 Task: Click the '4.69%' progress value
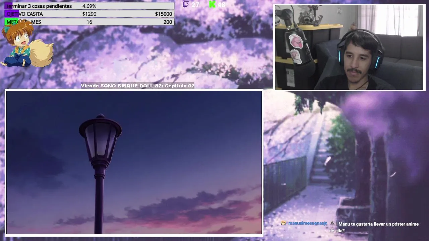[x=89, y=6]
